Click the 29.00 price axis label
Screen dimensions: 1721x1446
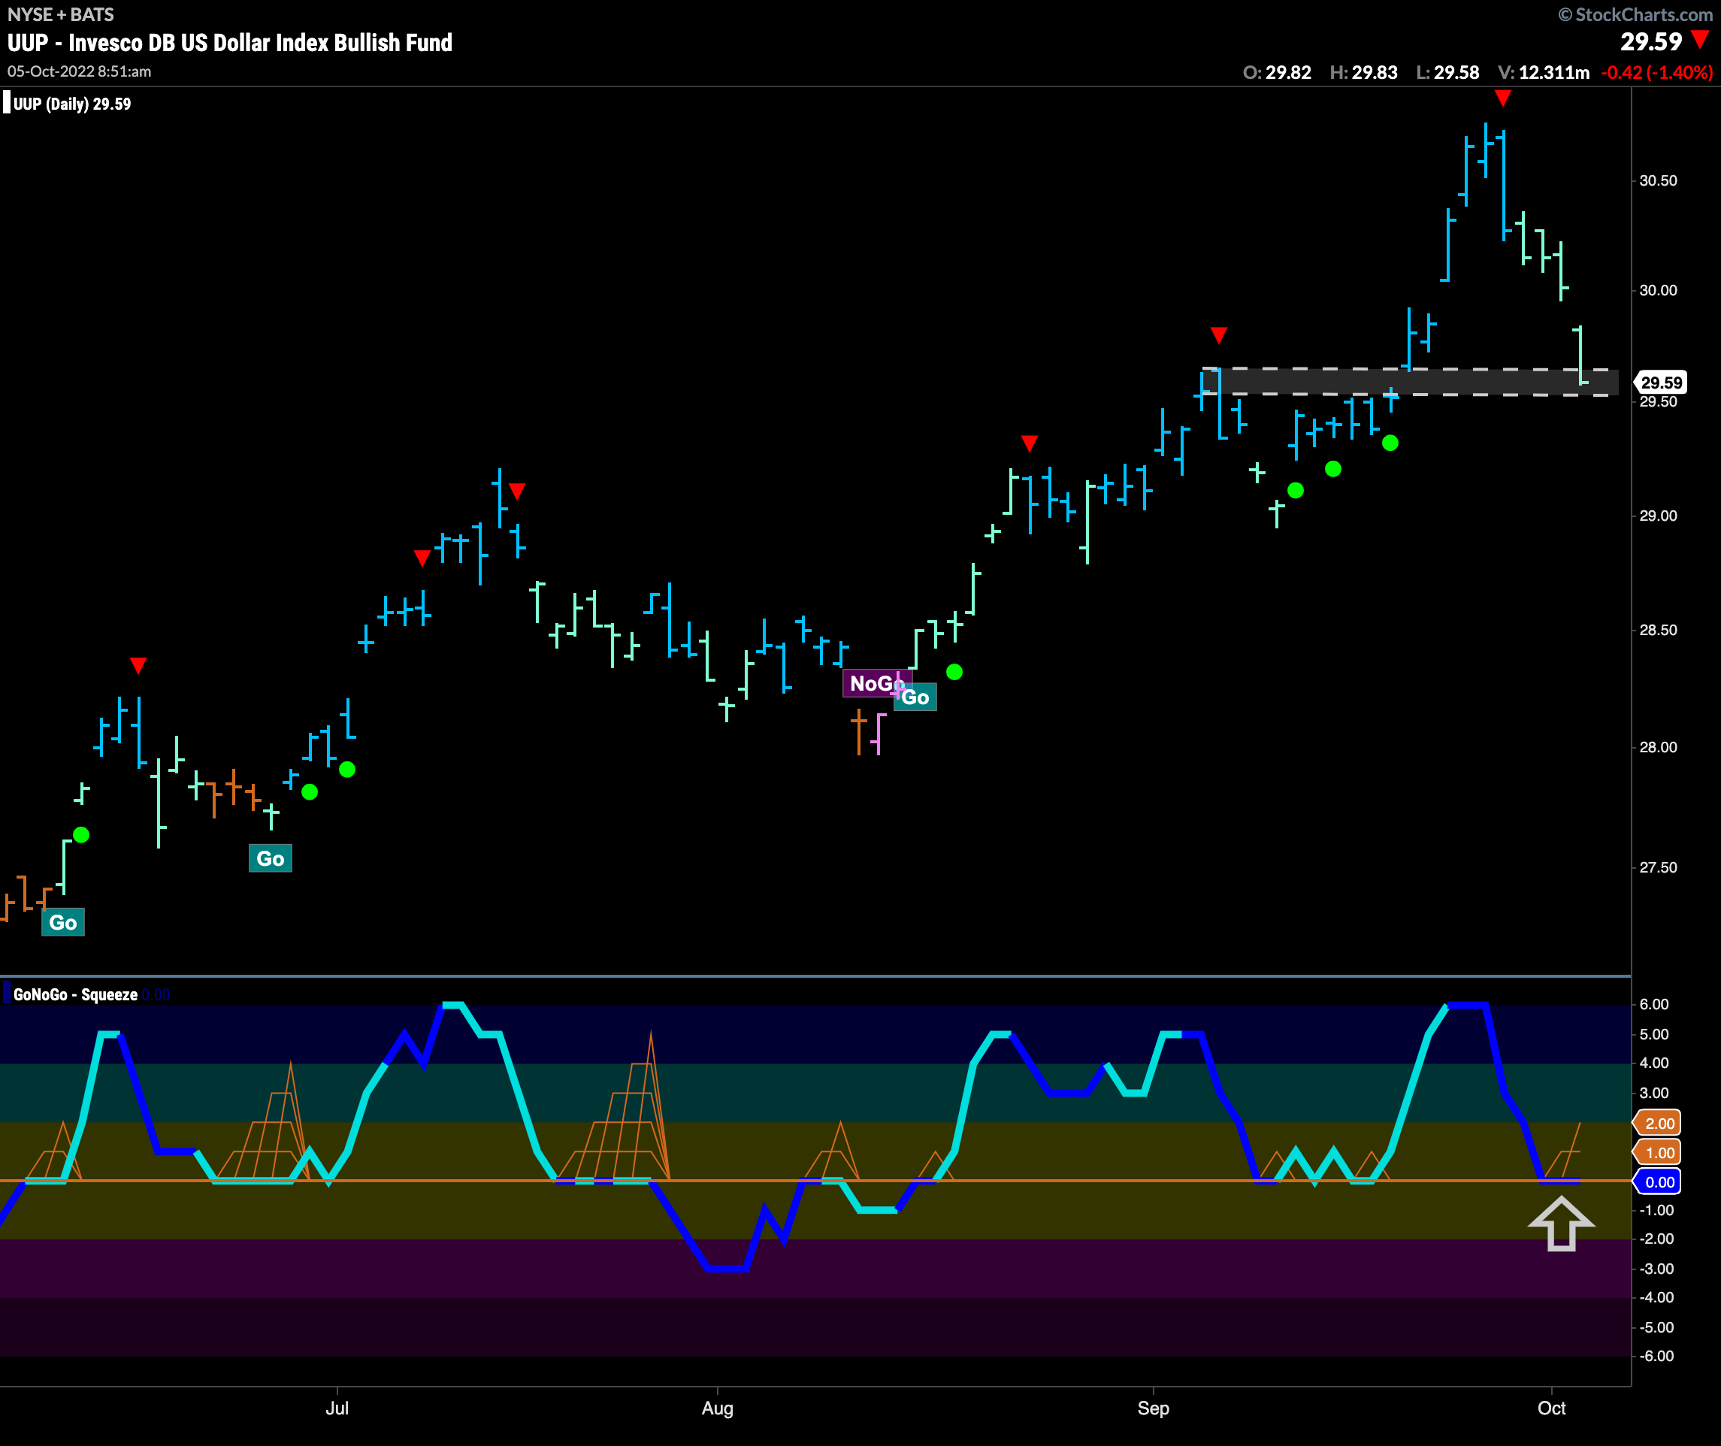1658,516
